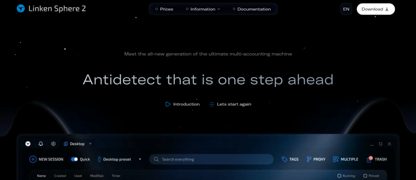
Task: Change language with the EN button
Action: 346,9
